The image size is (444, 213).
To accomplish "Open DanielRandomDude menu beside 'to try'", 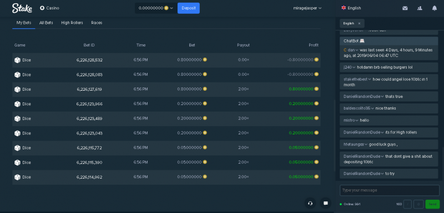I will pyautogui.click(x=364, y=174).
